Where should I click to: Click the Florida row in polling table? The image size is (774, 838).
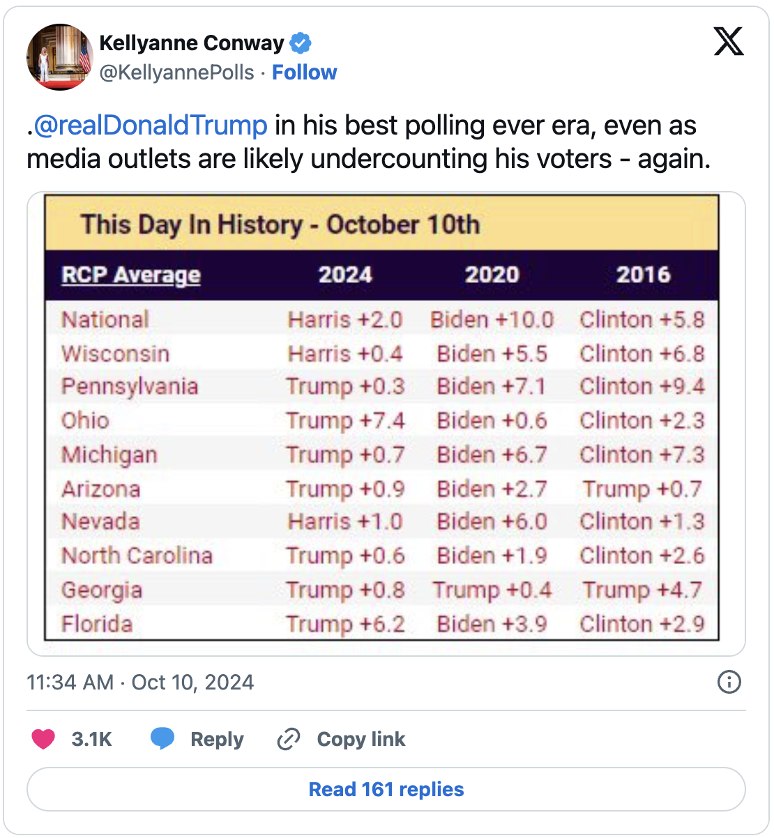click(382, 623)
